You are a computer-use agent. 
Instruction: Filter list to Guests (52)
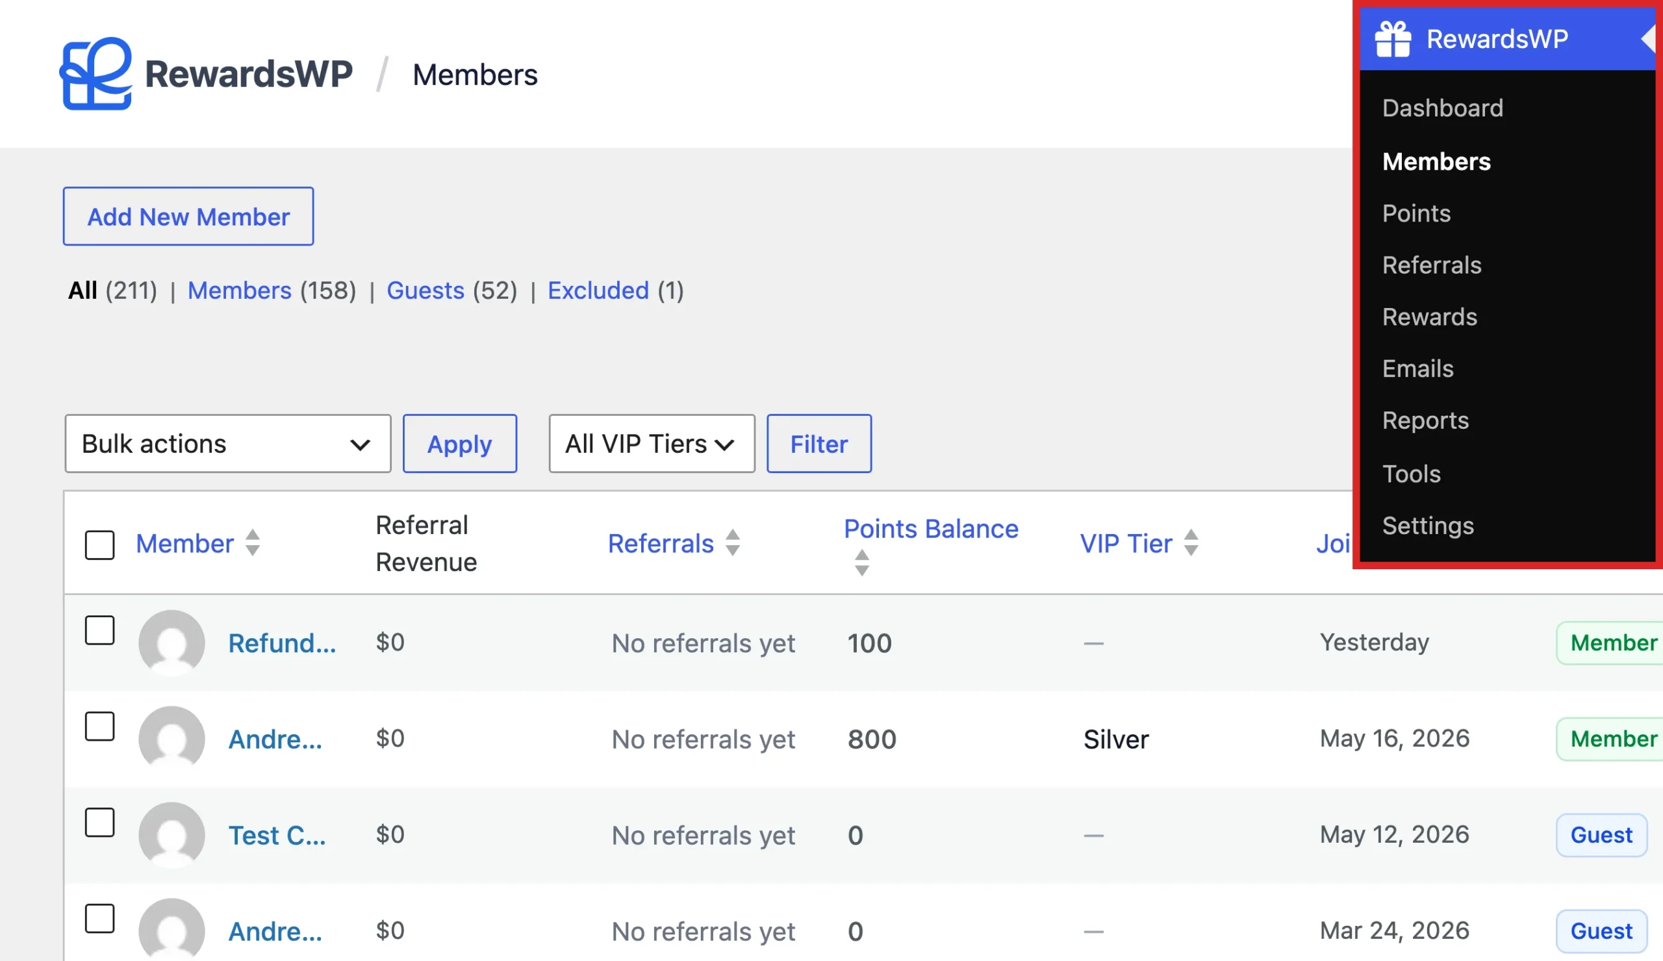[452, 290]
